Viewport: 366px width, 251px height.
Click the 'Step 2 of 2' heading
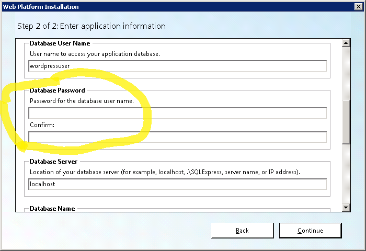coord(92,26)
